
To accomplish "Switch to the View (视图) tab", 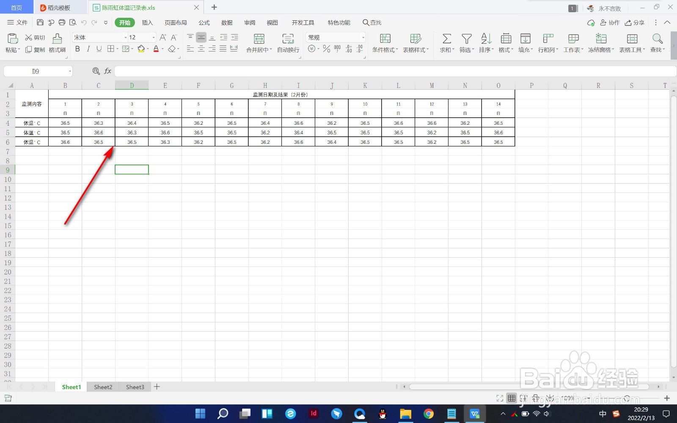I will [x=272, y=22].
